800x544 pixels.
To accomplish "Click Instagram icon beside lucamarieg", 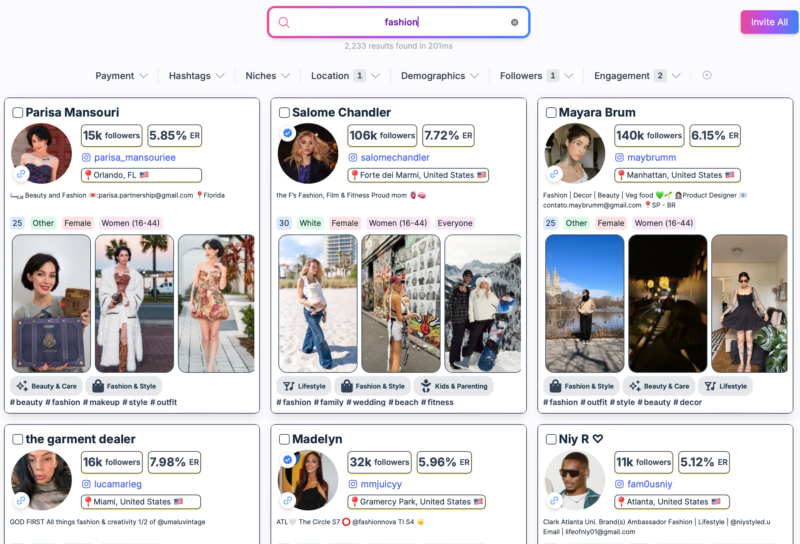I will click(86, 484).
